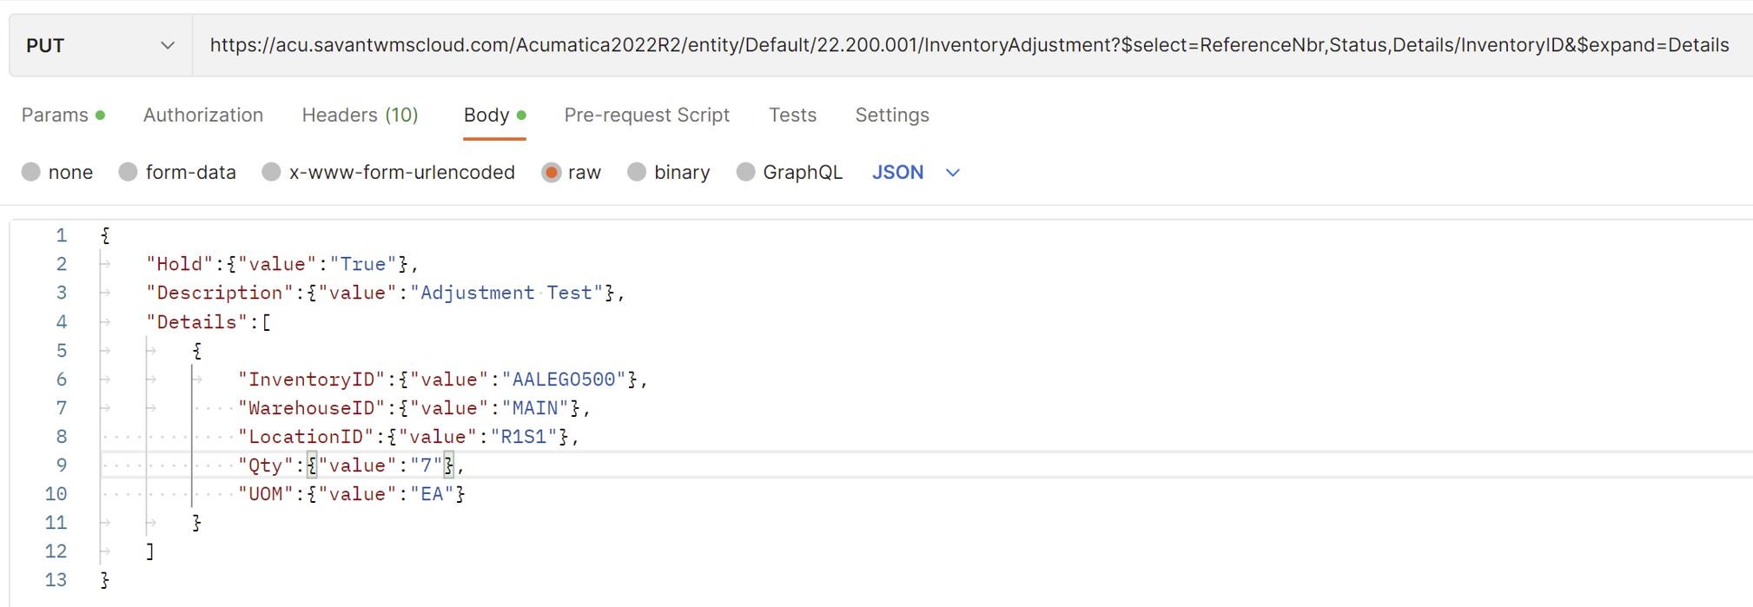Viewport: 1753px width, 607px height.
Task: Open the Settings tab
Action: coord(892,115)
